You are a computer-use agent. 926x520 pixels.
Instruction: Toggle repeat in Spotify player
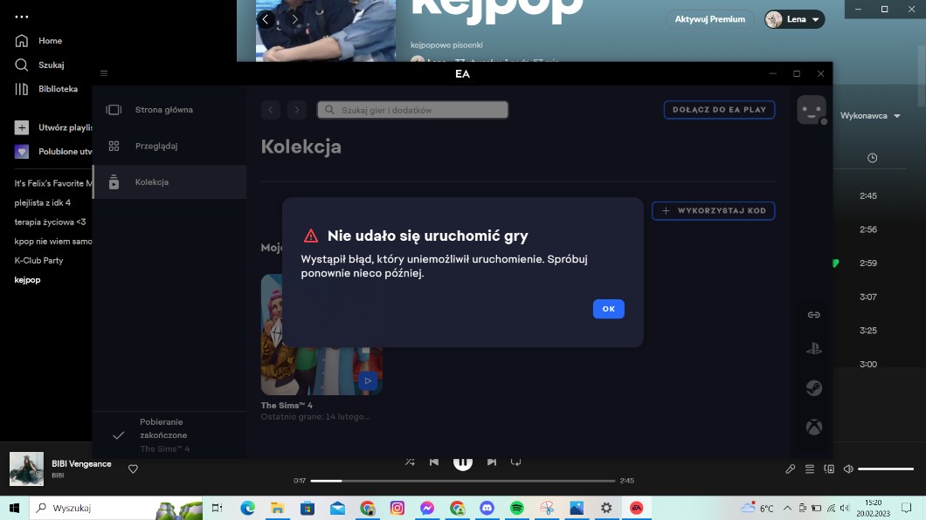516,462
